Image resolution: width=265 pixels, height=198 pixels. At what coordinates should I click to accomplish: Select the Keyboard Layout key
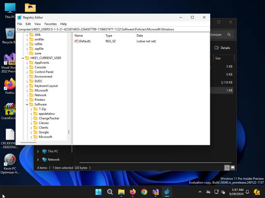[46, 86]
